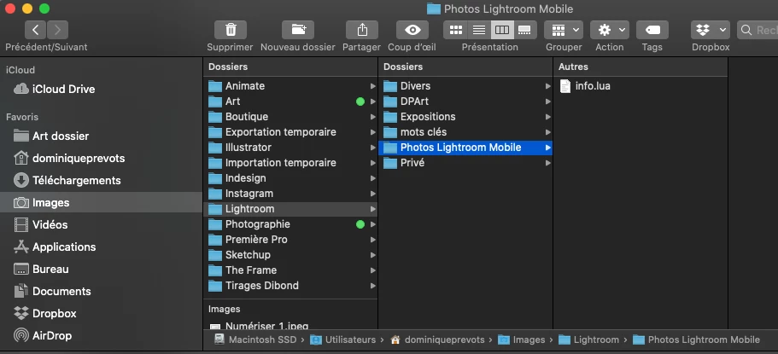Switch to list view presentation
Image resolution: width=778 pixels, height=354 pixels.
pyautogui.click(x=479, y=30)
